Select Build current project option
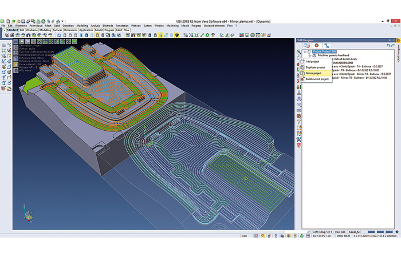Screen dimensions: 401x257 tap(317, 79)
